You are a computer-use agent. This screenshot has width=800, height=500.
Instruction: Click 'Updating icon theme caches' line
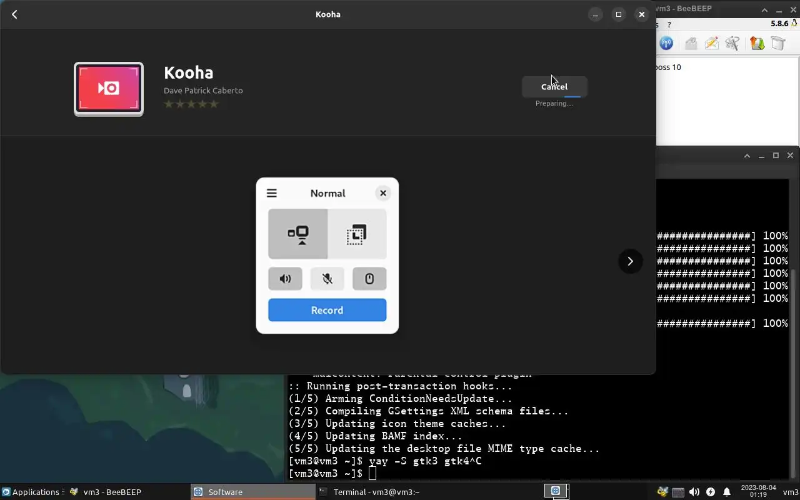coord(397,424)
